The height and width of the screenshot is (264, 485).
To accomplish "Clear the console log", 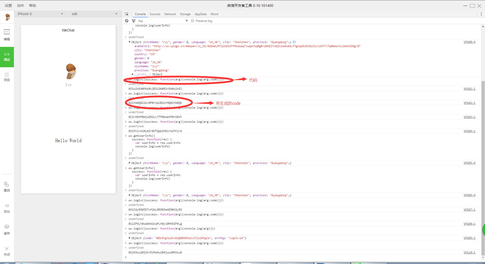I will [x=127, y=21].
